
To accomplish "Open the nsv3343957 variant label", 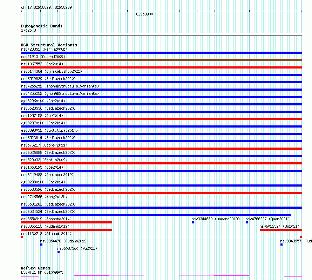I will click(296, 241).
